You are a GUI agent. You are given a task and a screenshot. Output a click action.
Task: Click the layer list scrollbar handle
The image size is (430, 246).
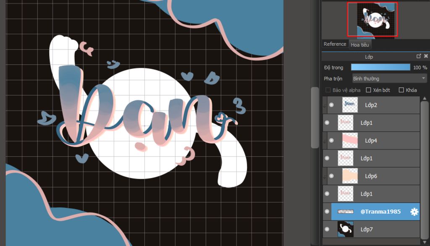point(425,170)
